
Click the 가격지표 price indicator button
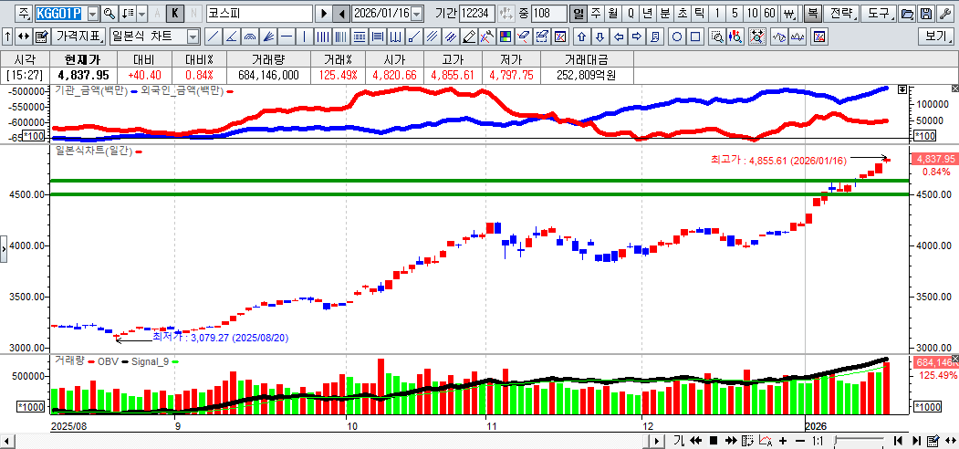[x=78, y=37]
